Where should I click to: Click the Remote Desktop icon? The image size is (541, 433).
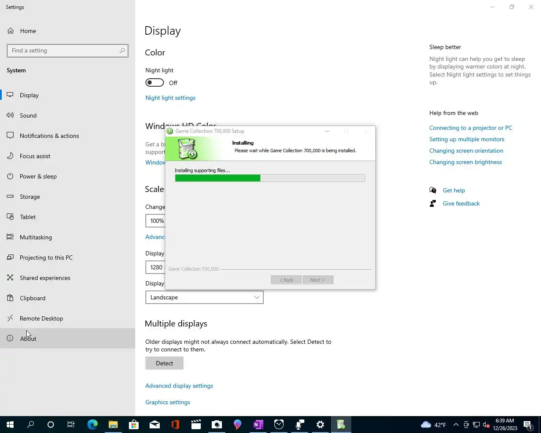coord(10,318)
